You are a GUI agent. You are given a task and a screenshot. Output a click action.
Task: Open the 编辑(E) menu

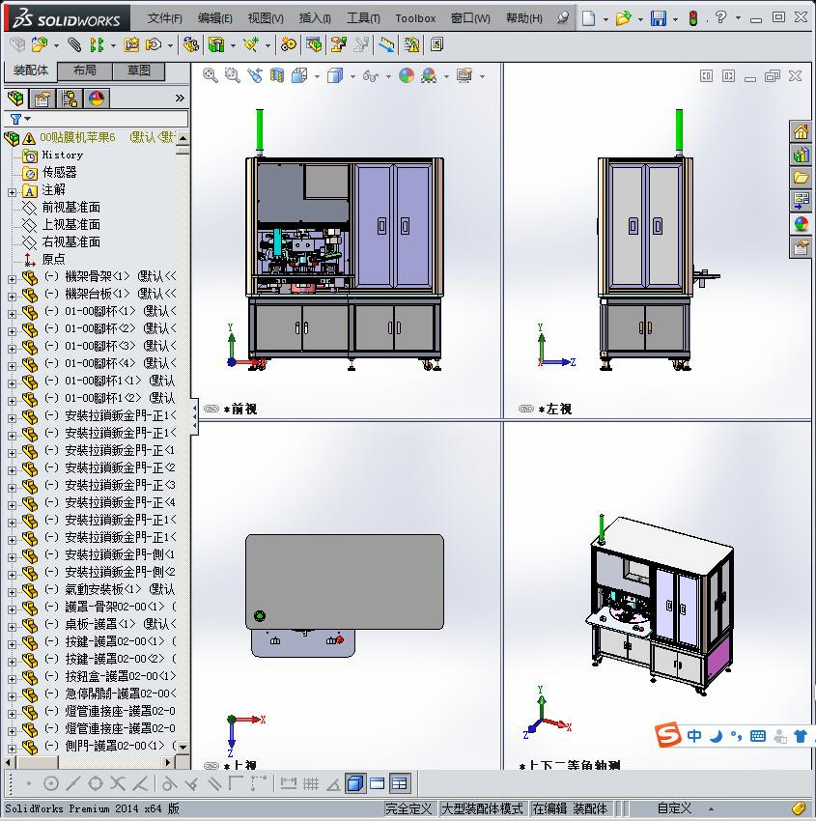(x=215, y=19)
